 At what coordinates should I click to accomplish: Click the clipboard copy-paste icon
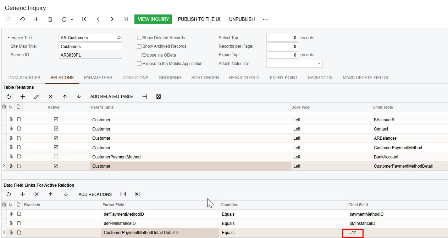[64, 19]
